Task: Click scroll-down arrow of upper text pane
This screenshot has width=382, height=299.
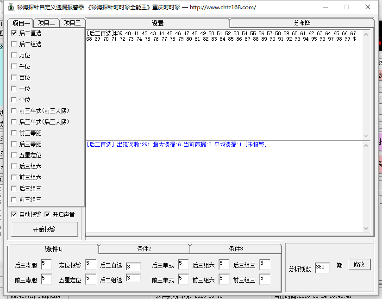Action: click(367, 136)
